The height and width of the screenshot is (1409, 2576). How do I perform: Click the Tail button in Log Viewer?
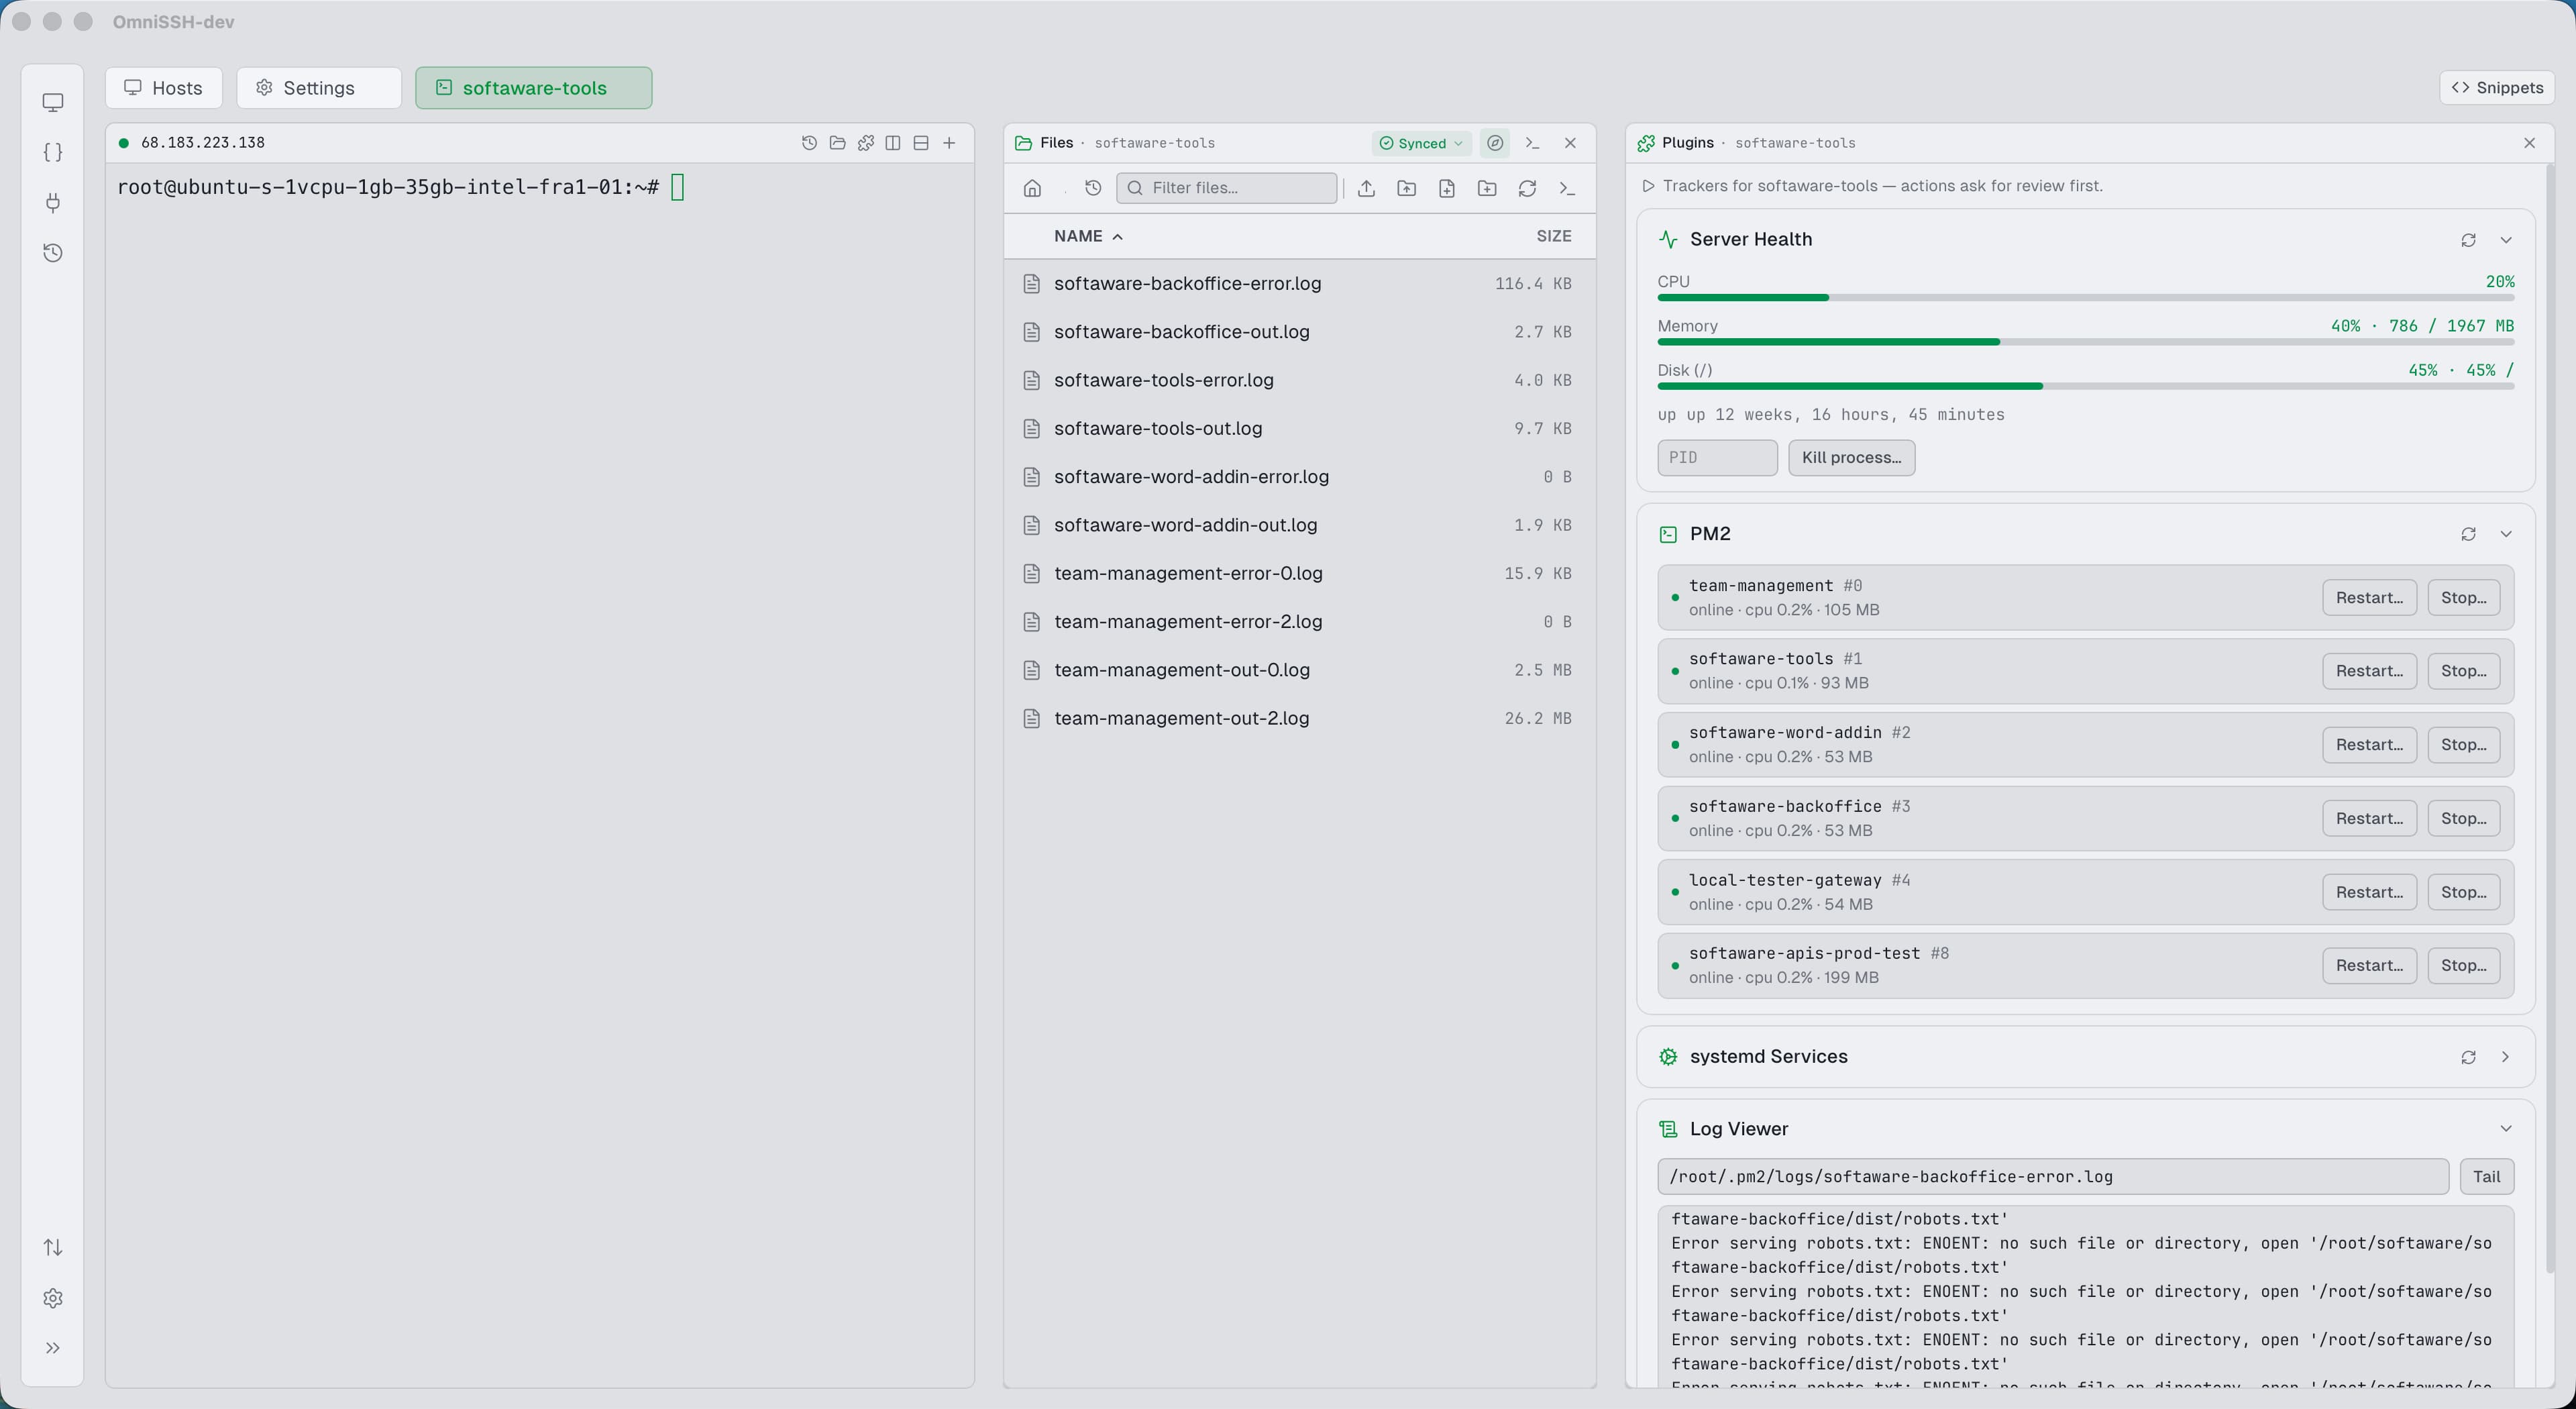point(2486,1177)
